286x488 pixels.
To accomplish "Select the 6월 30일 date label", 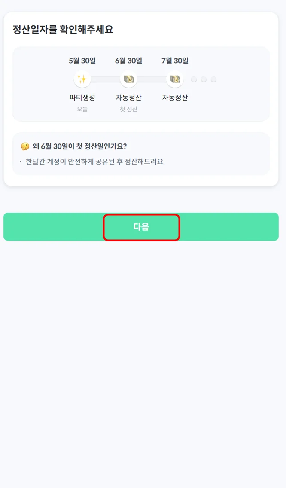I will [128, 61].
